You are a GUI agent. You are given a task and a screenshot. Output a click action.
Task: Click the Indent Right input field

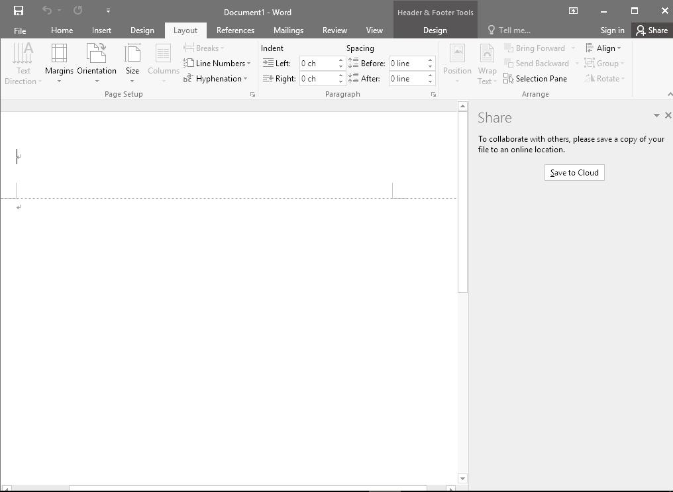tap(319, 79)
